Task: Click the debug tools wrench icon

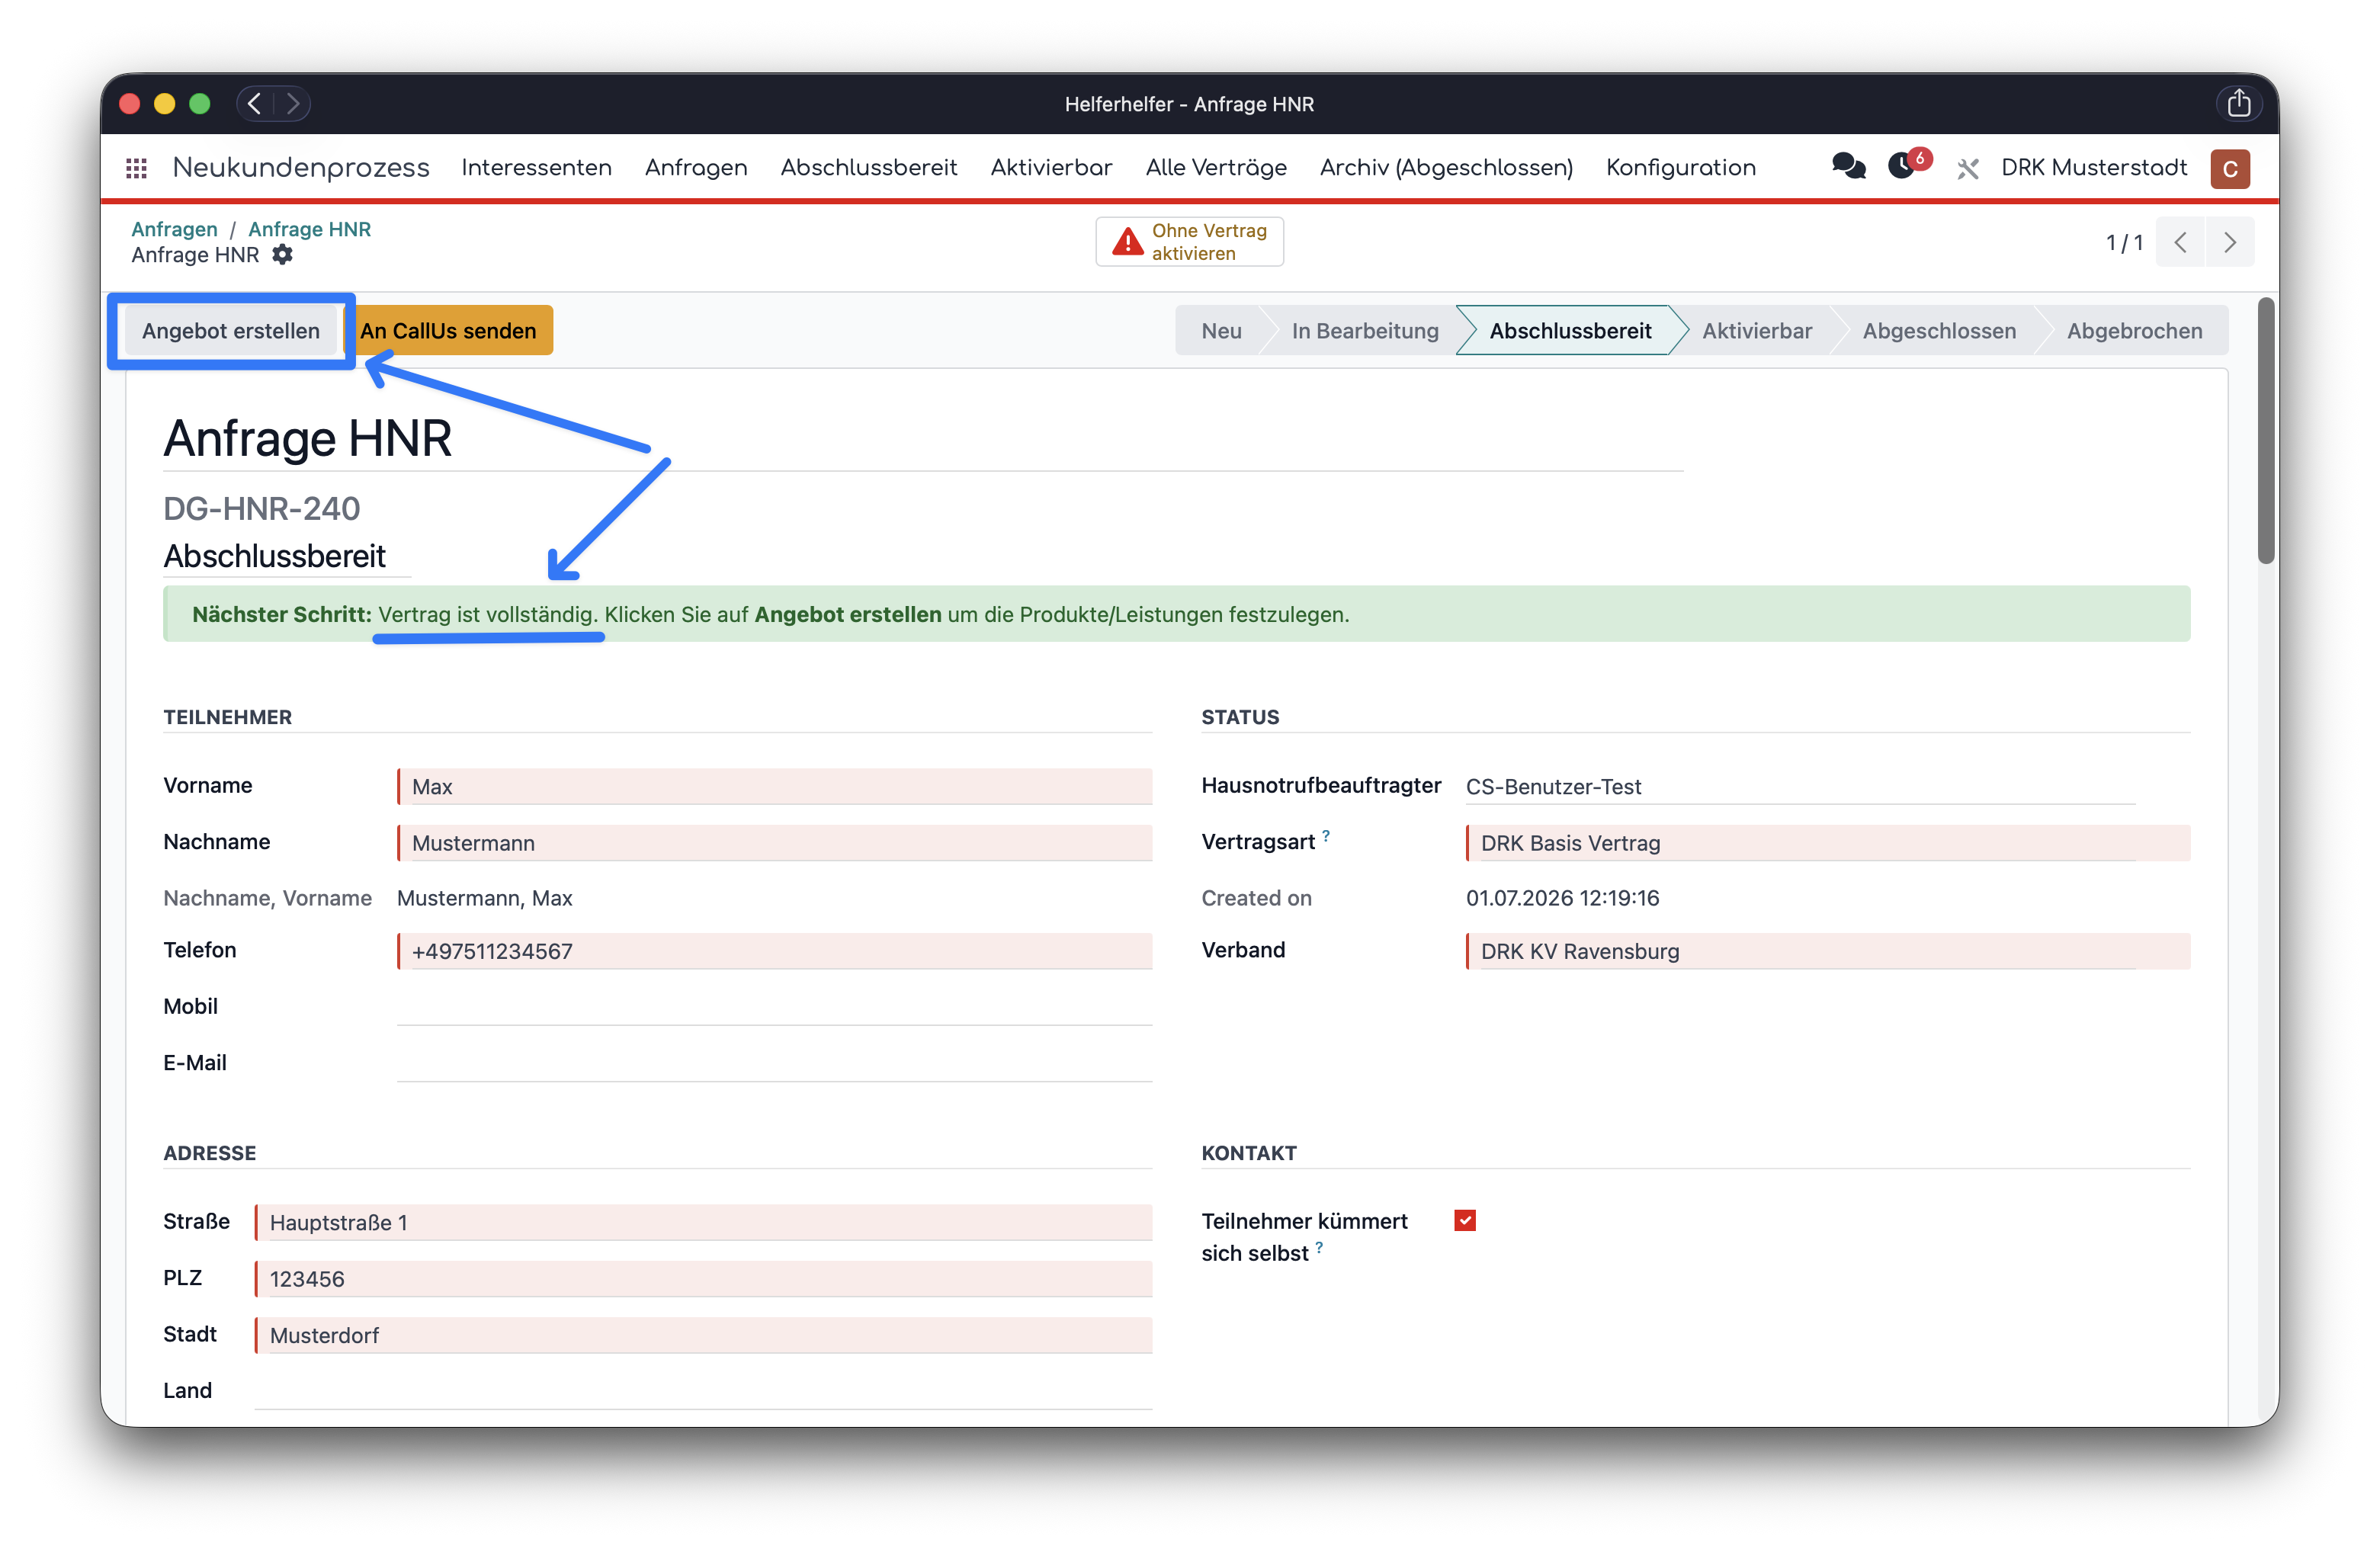Action: 1967,168
